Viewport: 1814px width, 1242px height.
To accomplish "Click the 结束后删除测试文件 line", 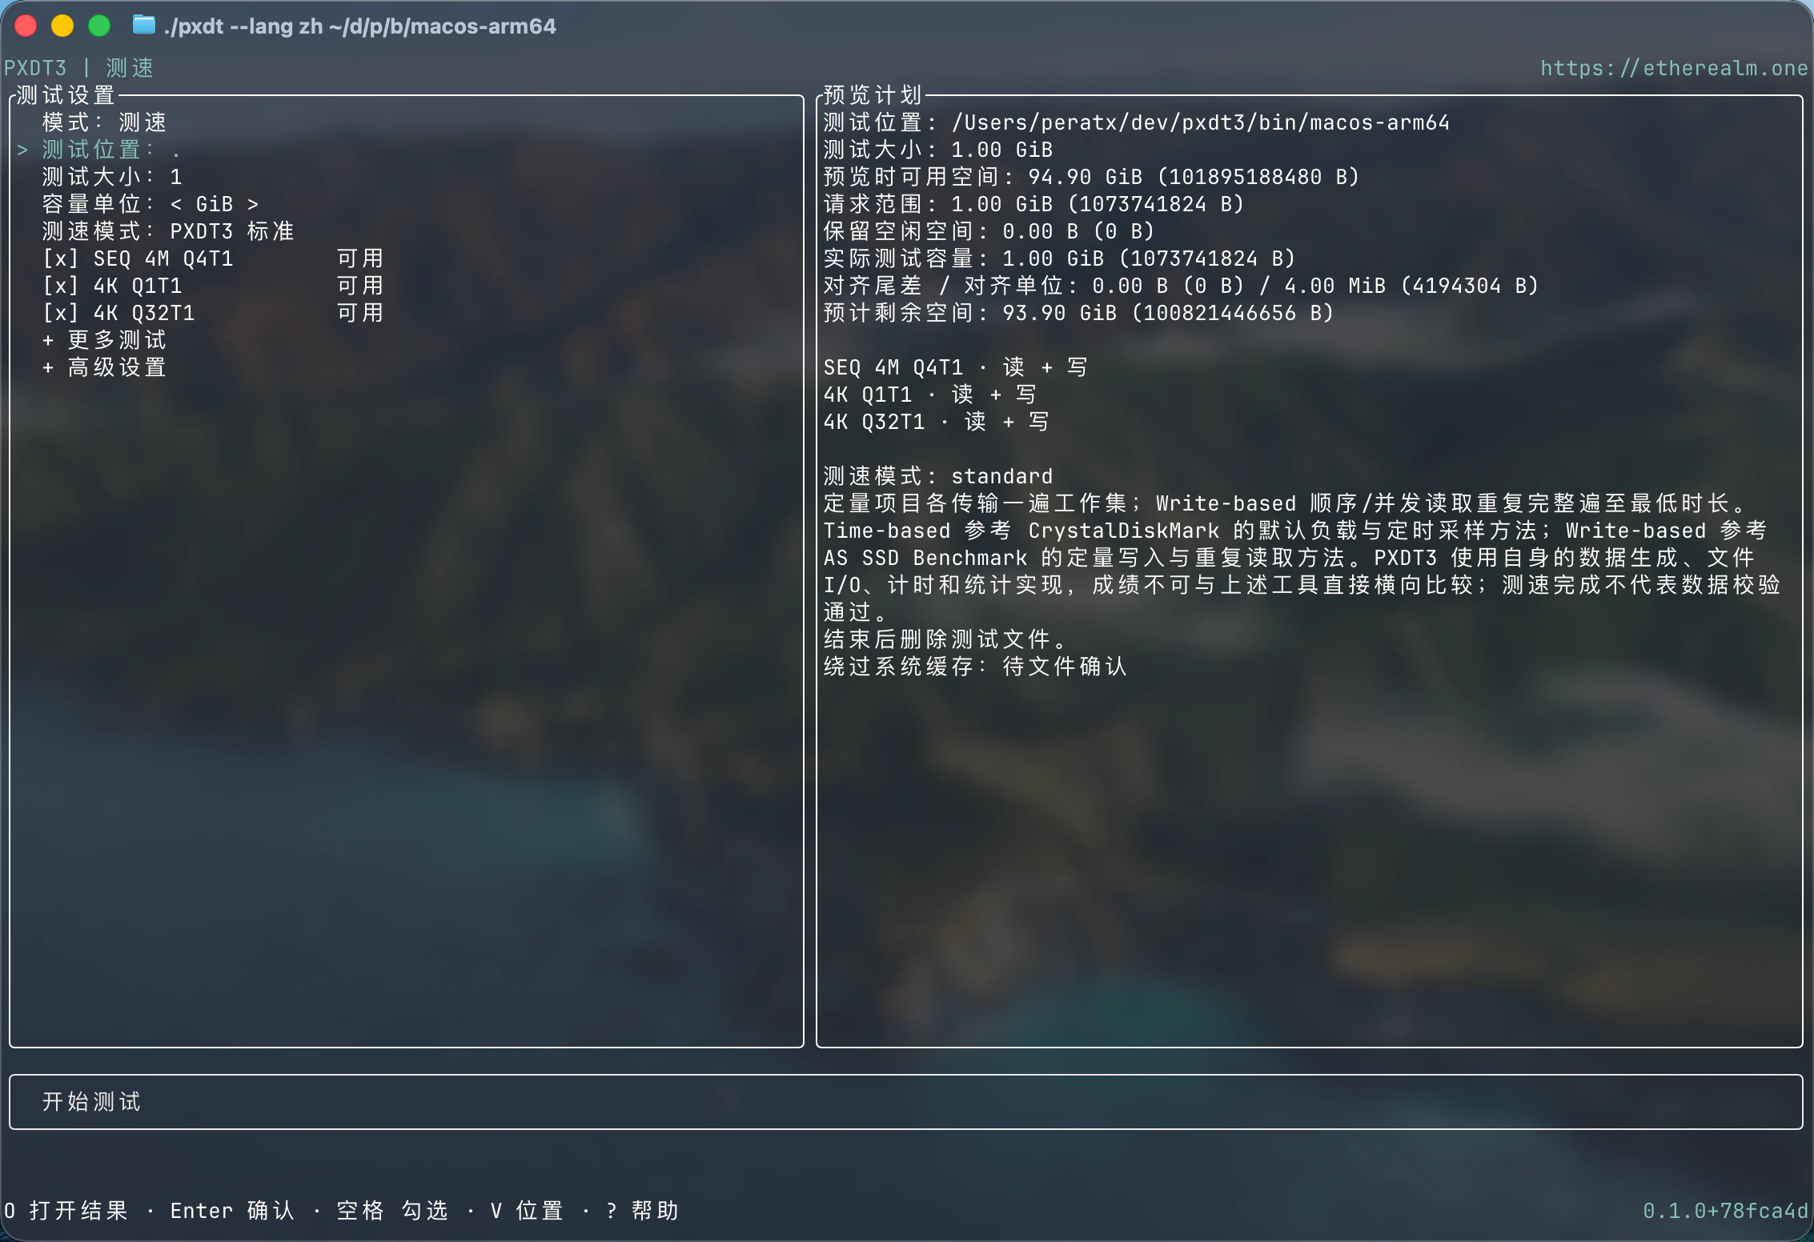I will tap(945, 639).
